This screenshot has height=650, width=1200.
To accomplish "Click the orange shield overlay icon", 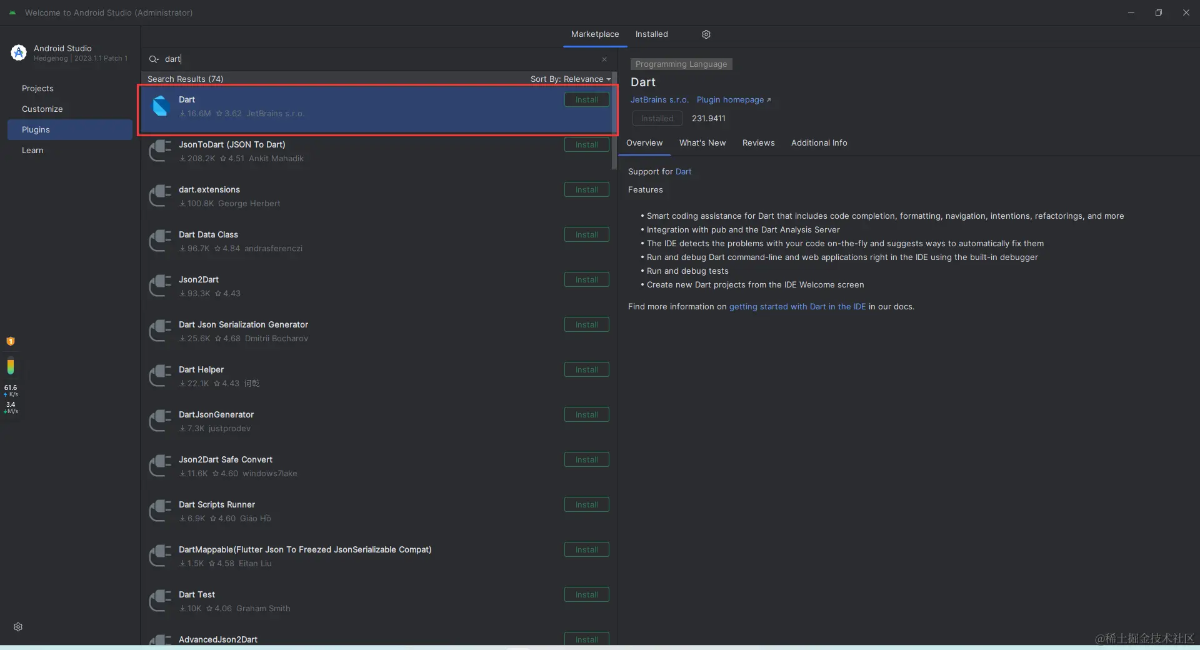I will coord(11,341).
